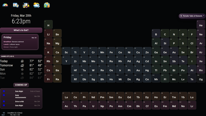Choose the Oxygen (O) element tile
The width and height of the screenshot is (206, 116).
pyautogui.click(x=183, y=33)
